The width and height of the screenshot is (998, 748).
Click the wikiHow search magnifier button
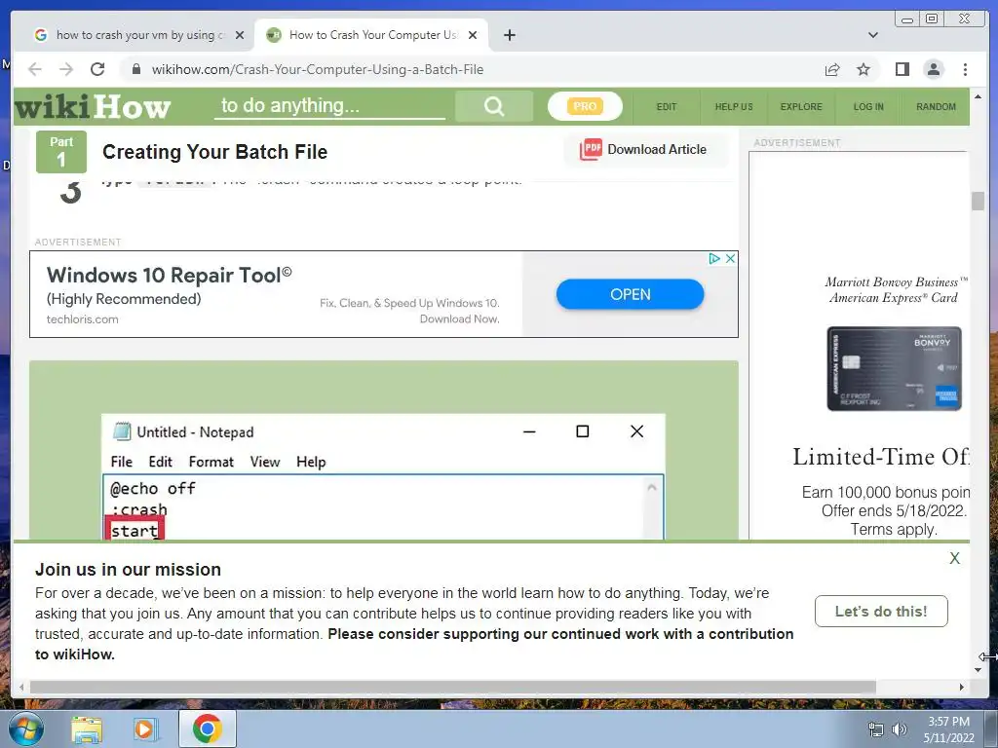[494, 106]
